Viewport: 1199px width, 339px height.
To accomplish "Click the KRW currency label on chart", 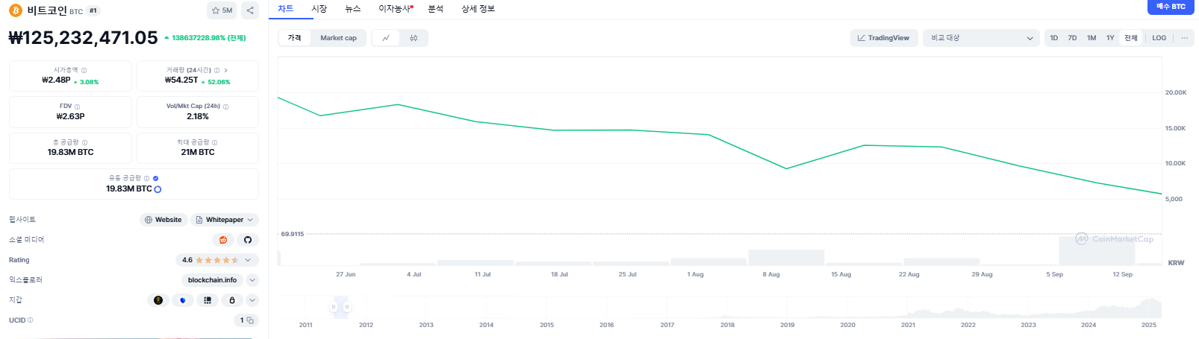I will 1176,263.
